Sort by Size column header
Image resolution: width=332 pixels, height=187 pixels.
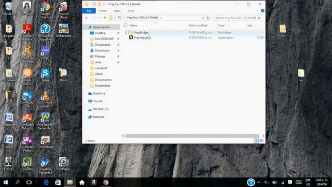click(x=250, y=25)
